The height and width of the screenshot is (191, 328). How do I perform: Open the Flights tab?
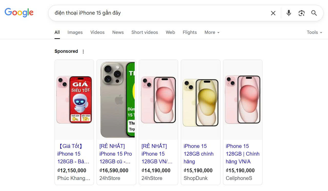point(190,32)
